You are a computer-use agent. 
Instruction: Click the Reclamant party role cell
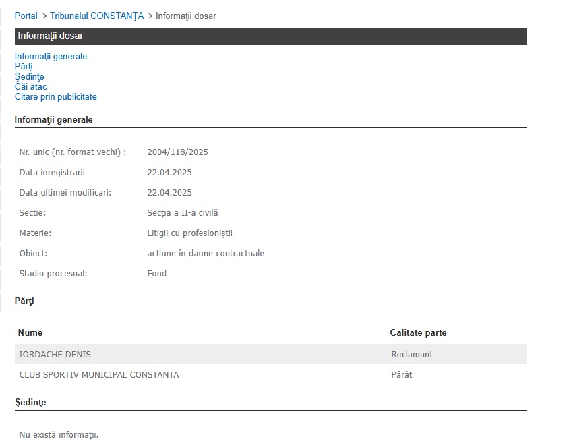pos(412,355)
